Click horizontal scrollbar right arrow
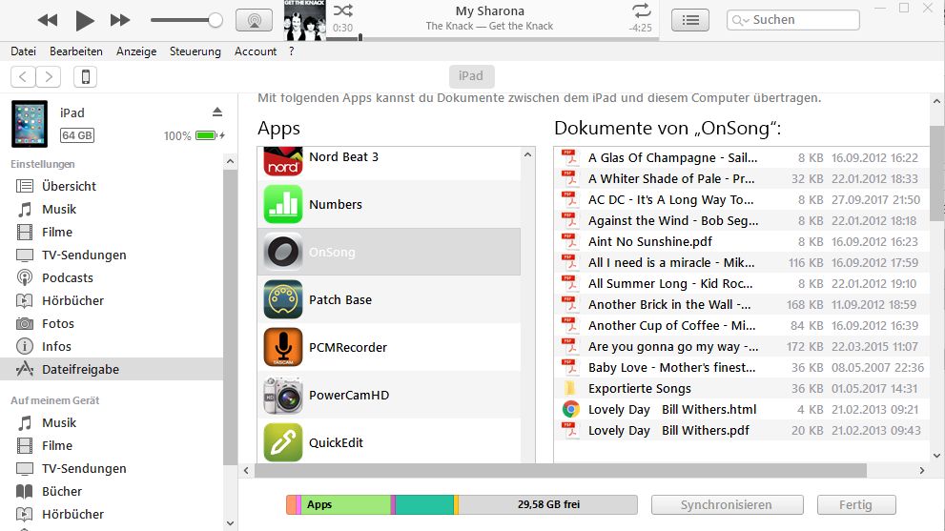This screenshot has height=531, width=945. pos(921,470)
